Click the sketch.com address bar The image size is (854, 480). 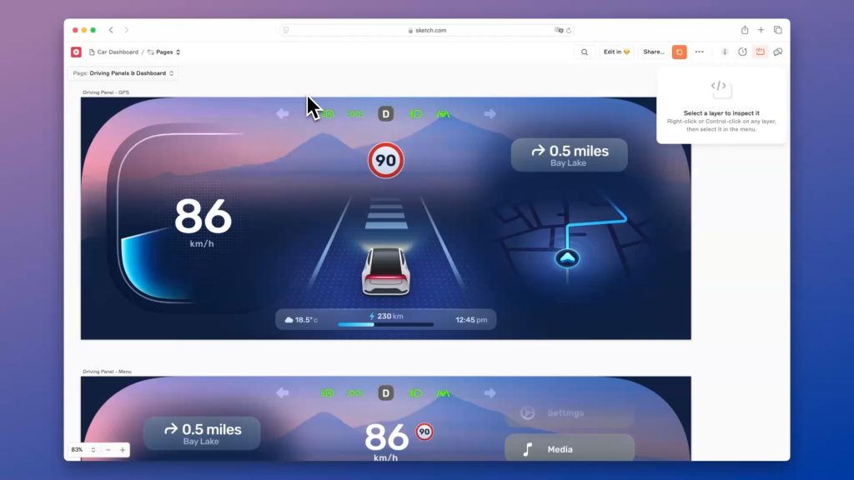(x=427, y=31)
